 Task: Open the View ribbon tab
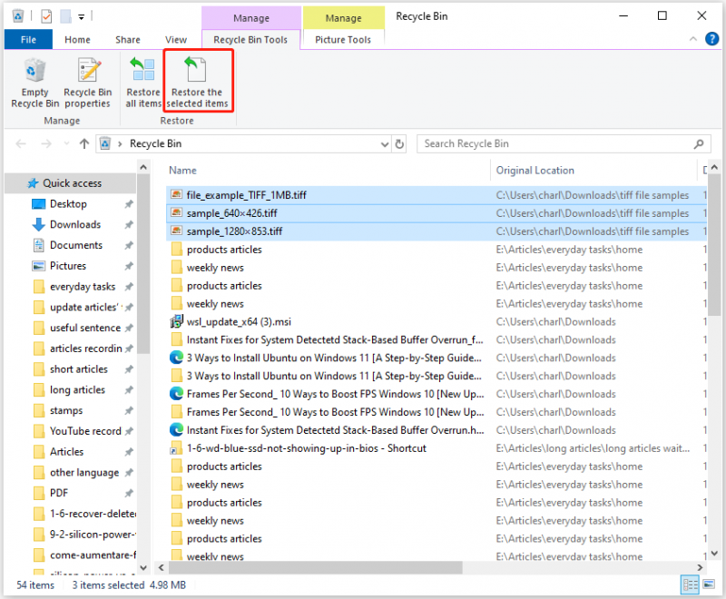click(176, 40)
